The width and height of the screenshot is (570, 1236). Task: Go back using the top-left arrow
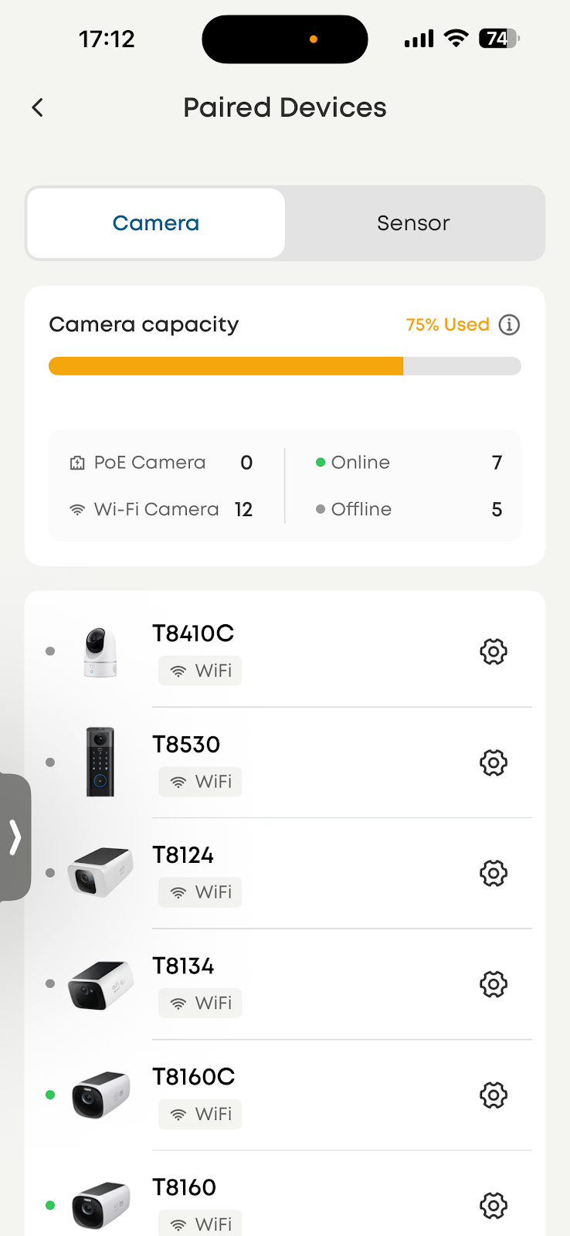[x=38, y=107]
